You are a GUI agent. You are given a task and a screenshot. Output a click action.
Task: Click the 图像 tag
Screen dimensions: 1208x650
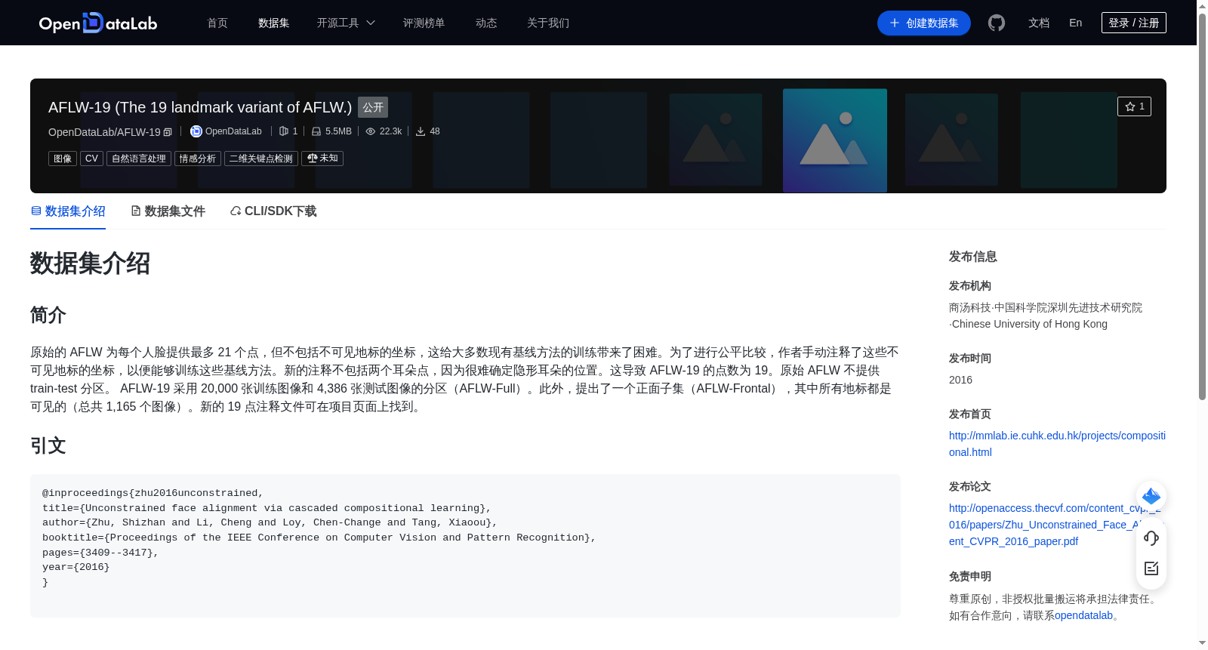pyautogui.click(x=63, y=159)
